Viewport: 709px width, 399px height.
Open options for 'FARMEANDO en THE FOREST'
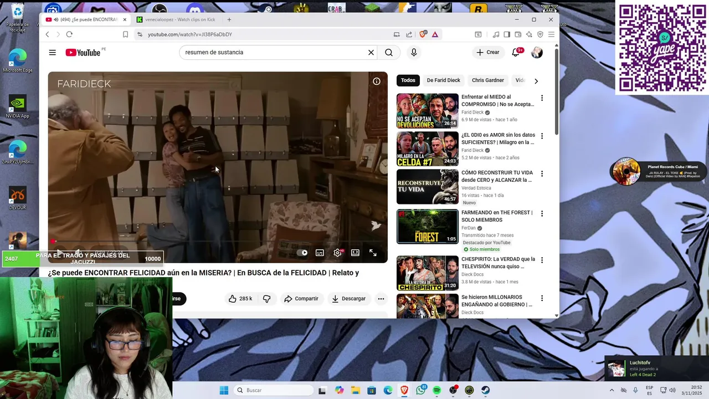(x=542, y=213)
